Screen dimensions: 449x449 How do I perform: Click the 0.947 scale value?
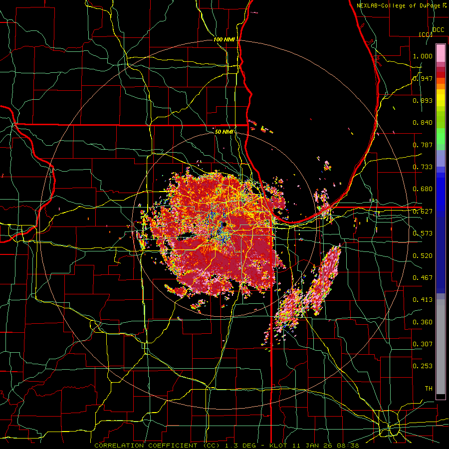click(423, 78)
